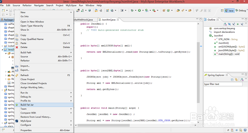Open the New wizard dropdown arrow
The width and height of the screenshot is (248, 133).
tap(7, 11)
